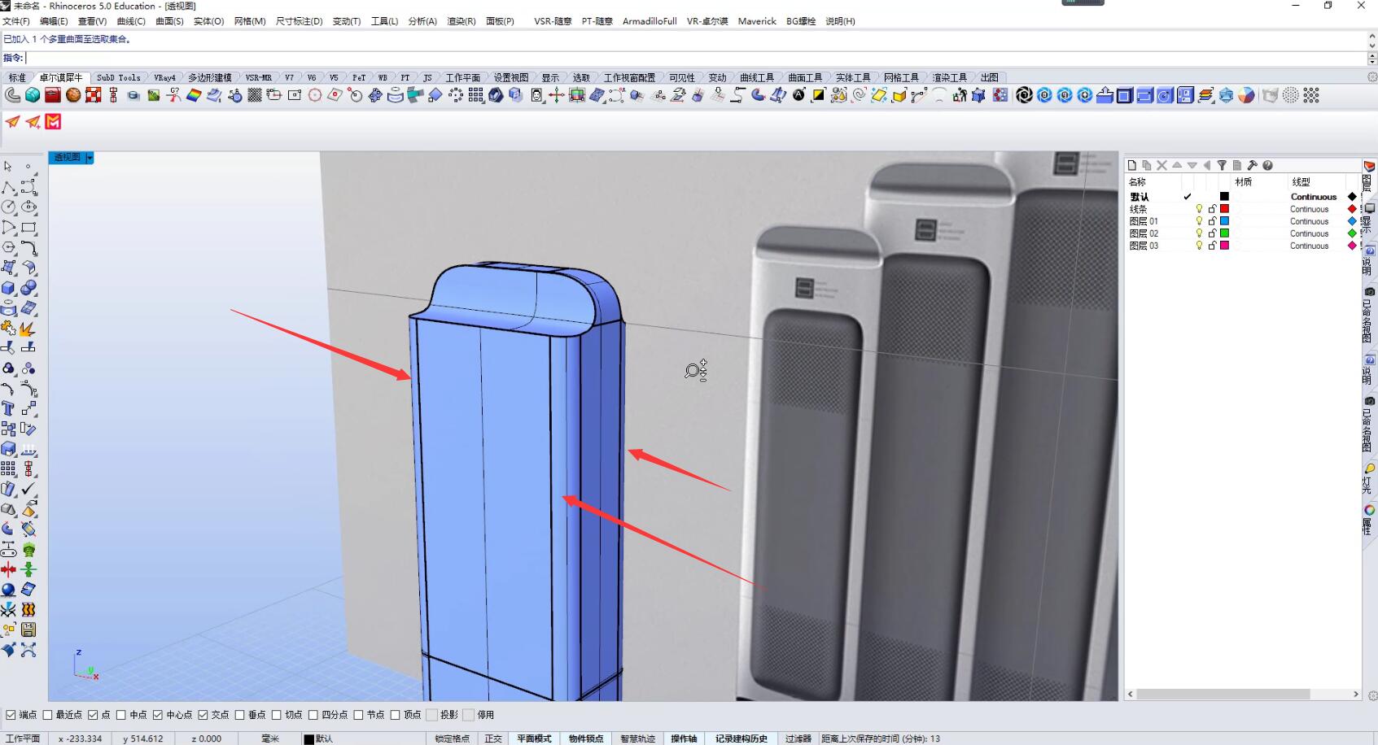Click the rainbow surface analysis icon
The height and width of the screenshot is (745, 1378).
(x=194, y=95)
